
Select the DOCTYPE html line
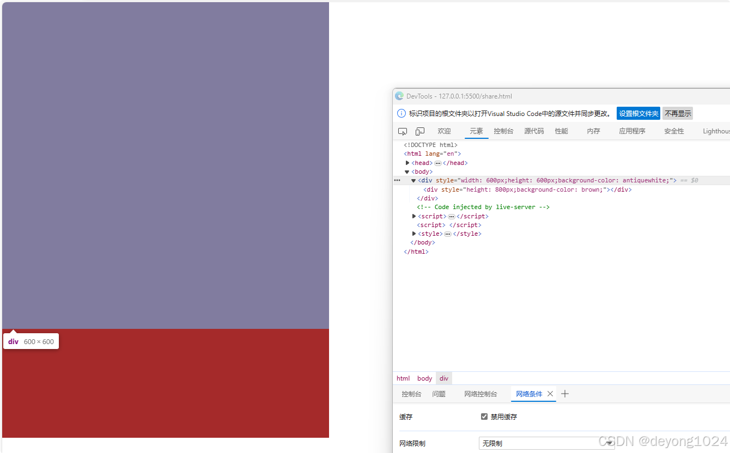pos(430,145)
